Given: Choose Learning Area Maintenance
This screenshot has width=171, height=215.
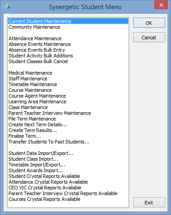Looking at the screenshot, I should coord(37,102).
